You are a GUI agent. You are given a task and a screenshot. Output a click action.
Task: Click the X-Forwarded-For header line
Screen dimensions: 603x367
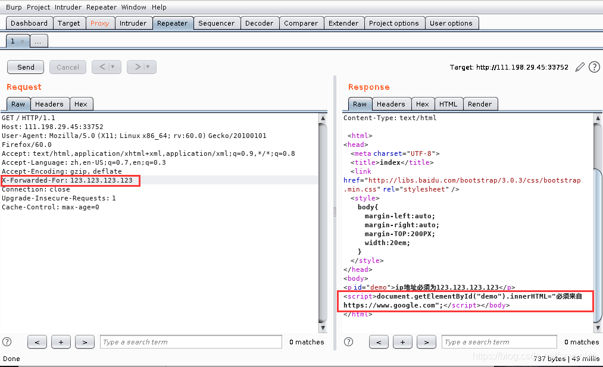tap(67, 180)
